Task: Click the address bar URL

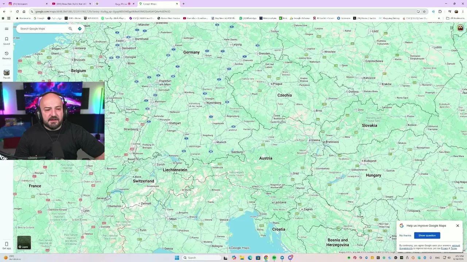Action: point(103,12)
